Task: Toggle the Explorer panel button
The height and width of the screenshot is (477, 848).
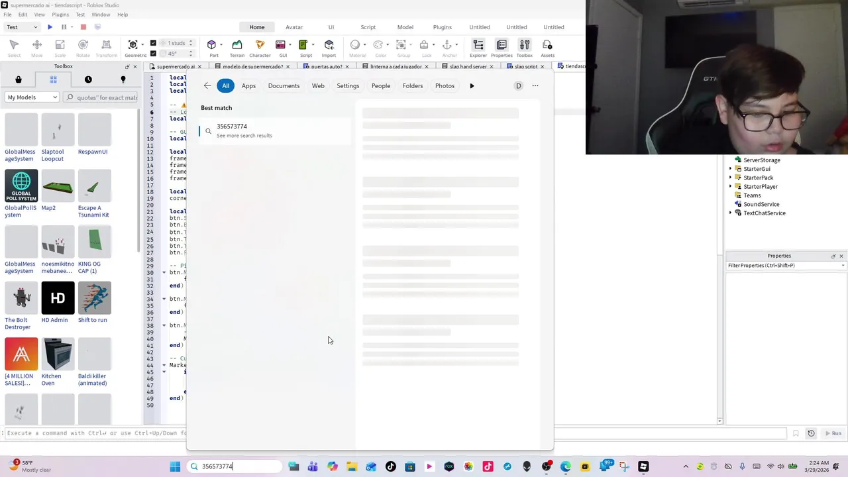Action: (478, 48)
